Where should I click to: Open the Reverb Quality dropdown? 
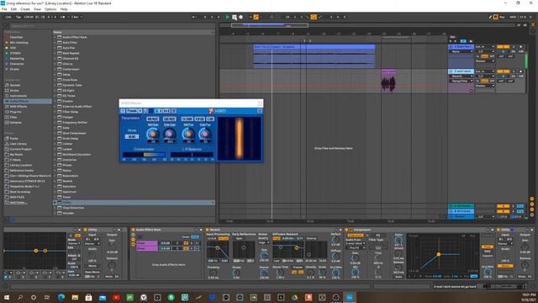point(264,242)
